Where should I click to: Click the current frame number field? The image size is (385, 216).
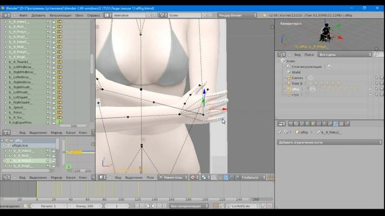tap(117, 206)
